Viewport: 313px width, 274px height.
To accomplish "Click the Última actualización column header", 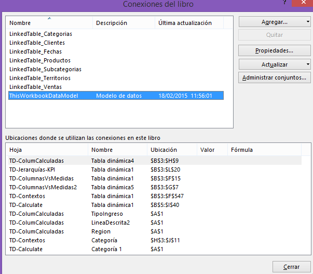I will [x=189, y=23].
